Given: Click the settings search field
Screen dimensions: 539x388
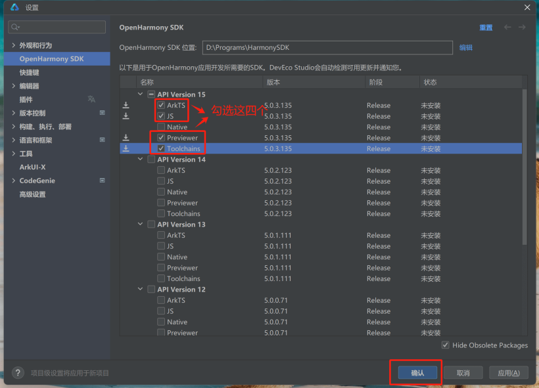Looking at the screenshot, I should (57, 27).
